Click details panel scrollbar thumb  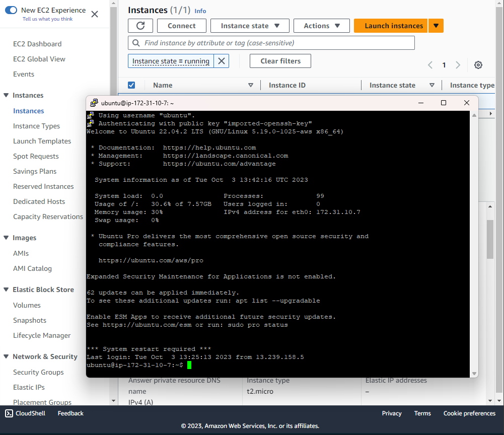(490, 239)
